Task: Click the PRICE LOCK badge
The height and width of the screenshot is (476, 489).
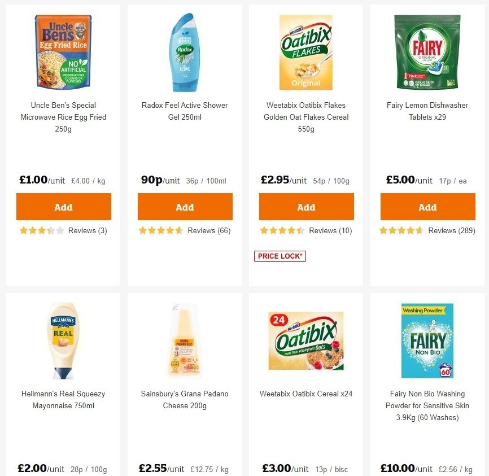Action: point(280,256)
